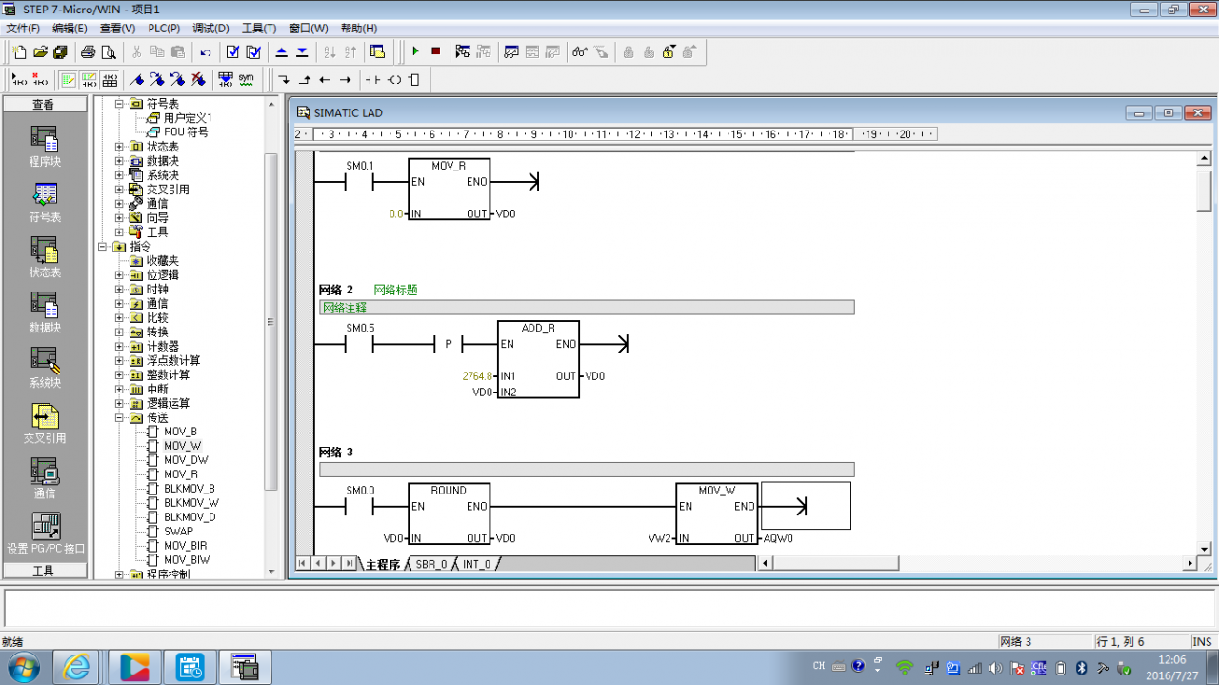Expand the 时钟 instruction folder

click(119, 290)
